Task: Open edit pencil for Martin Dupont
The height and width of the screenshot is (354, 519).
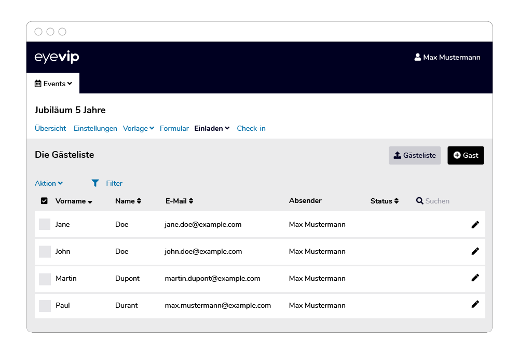Action: click(475, 278)
